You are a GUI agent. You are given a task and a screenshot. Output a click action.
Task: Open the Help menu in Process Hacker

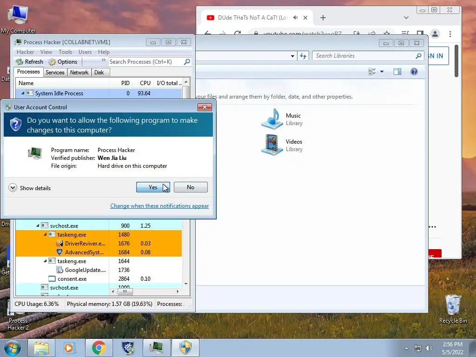(x=104, y=52)
